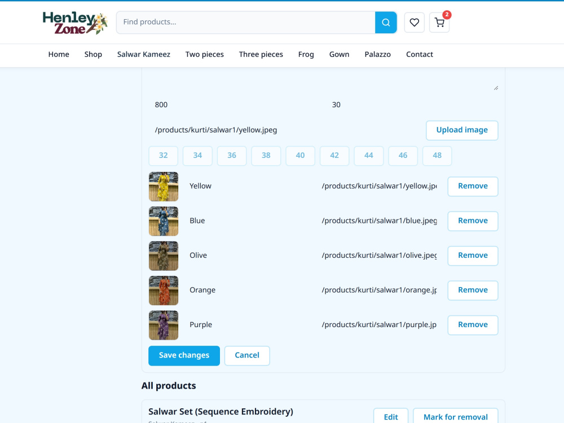Toggle size 42

pyautogui.click(x=334, y=156)
